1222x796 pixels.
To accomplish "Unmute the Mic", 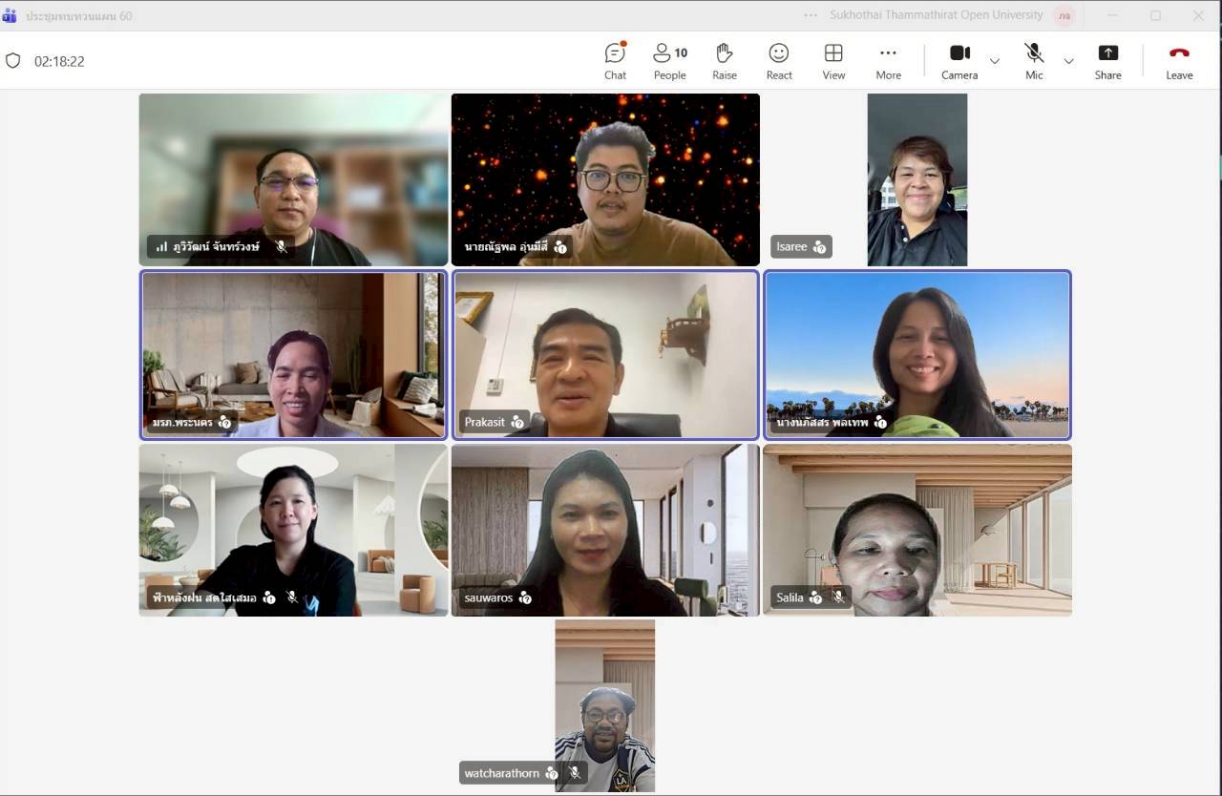I will 1034,61.
